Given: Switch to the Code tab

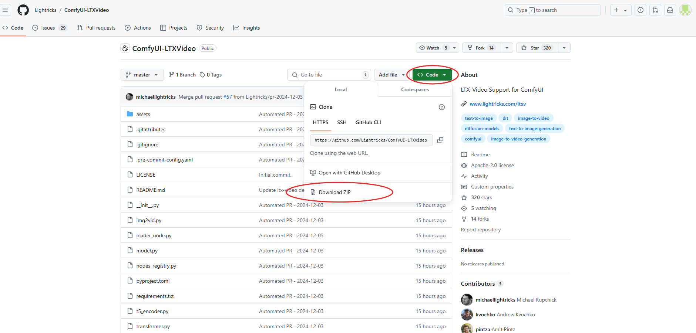Looking at the screenshot, I should (x=13, y=28).
